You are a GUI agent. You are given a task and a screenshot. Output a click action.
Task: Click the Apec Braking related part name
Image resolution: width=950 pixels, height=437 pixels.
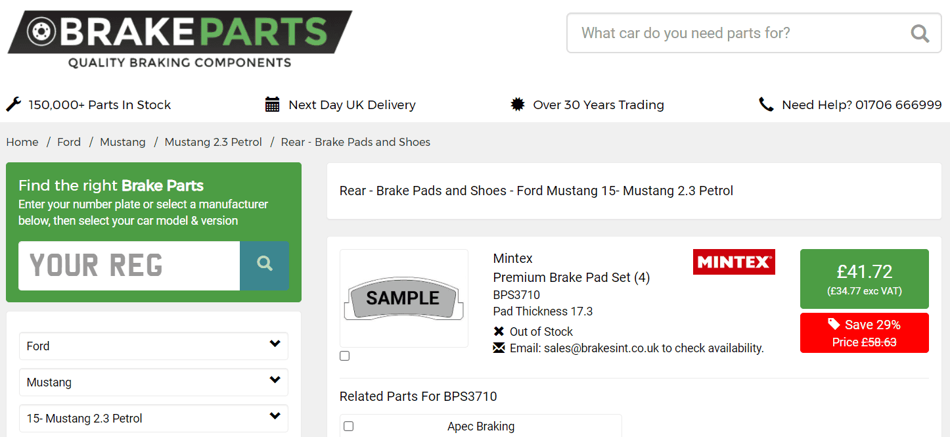click(481, 426)
